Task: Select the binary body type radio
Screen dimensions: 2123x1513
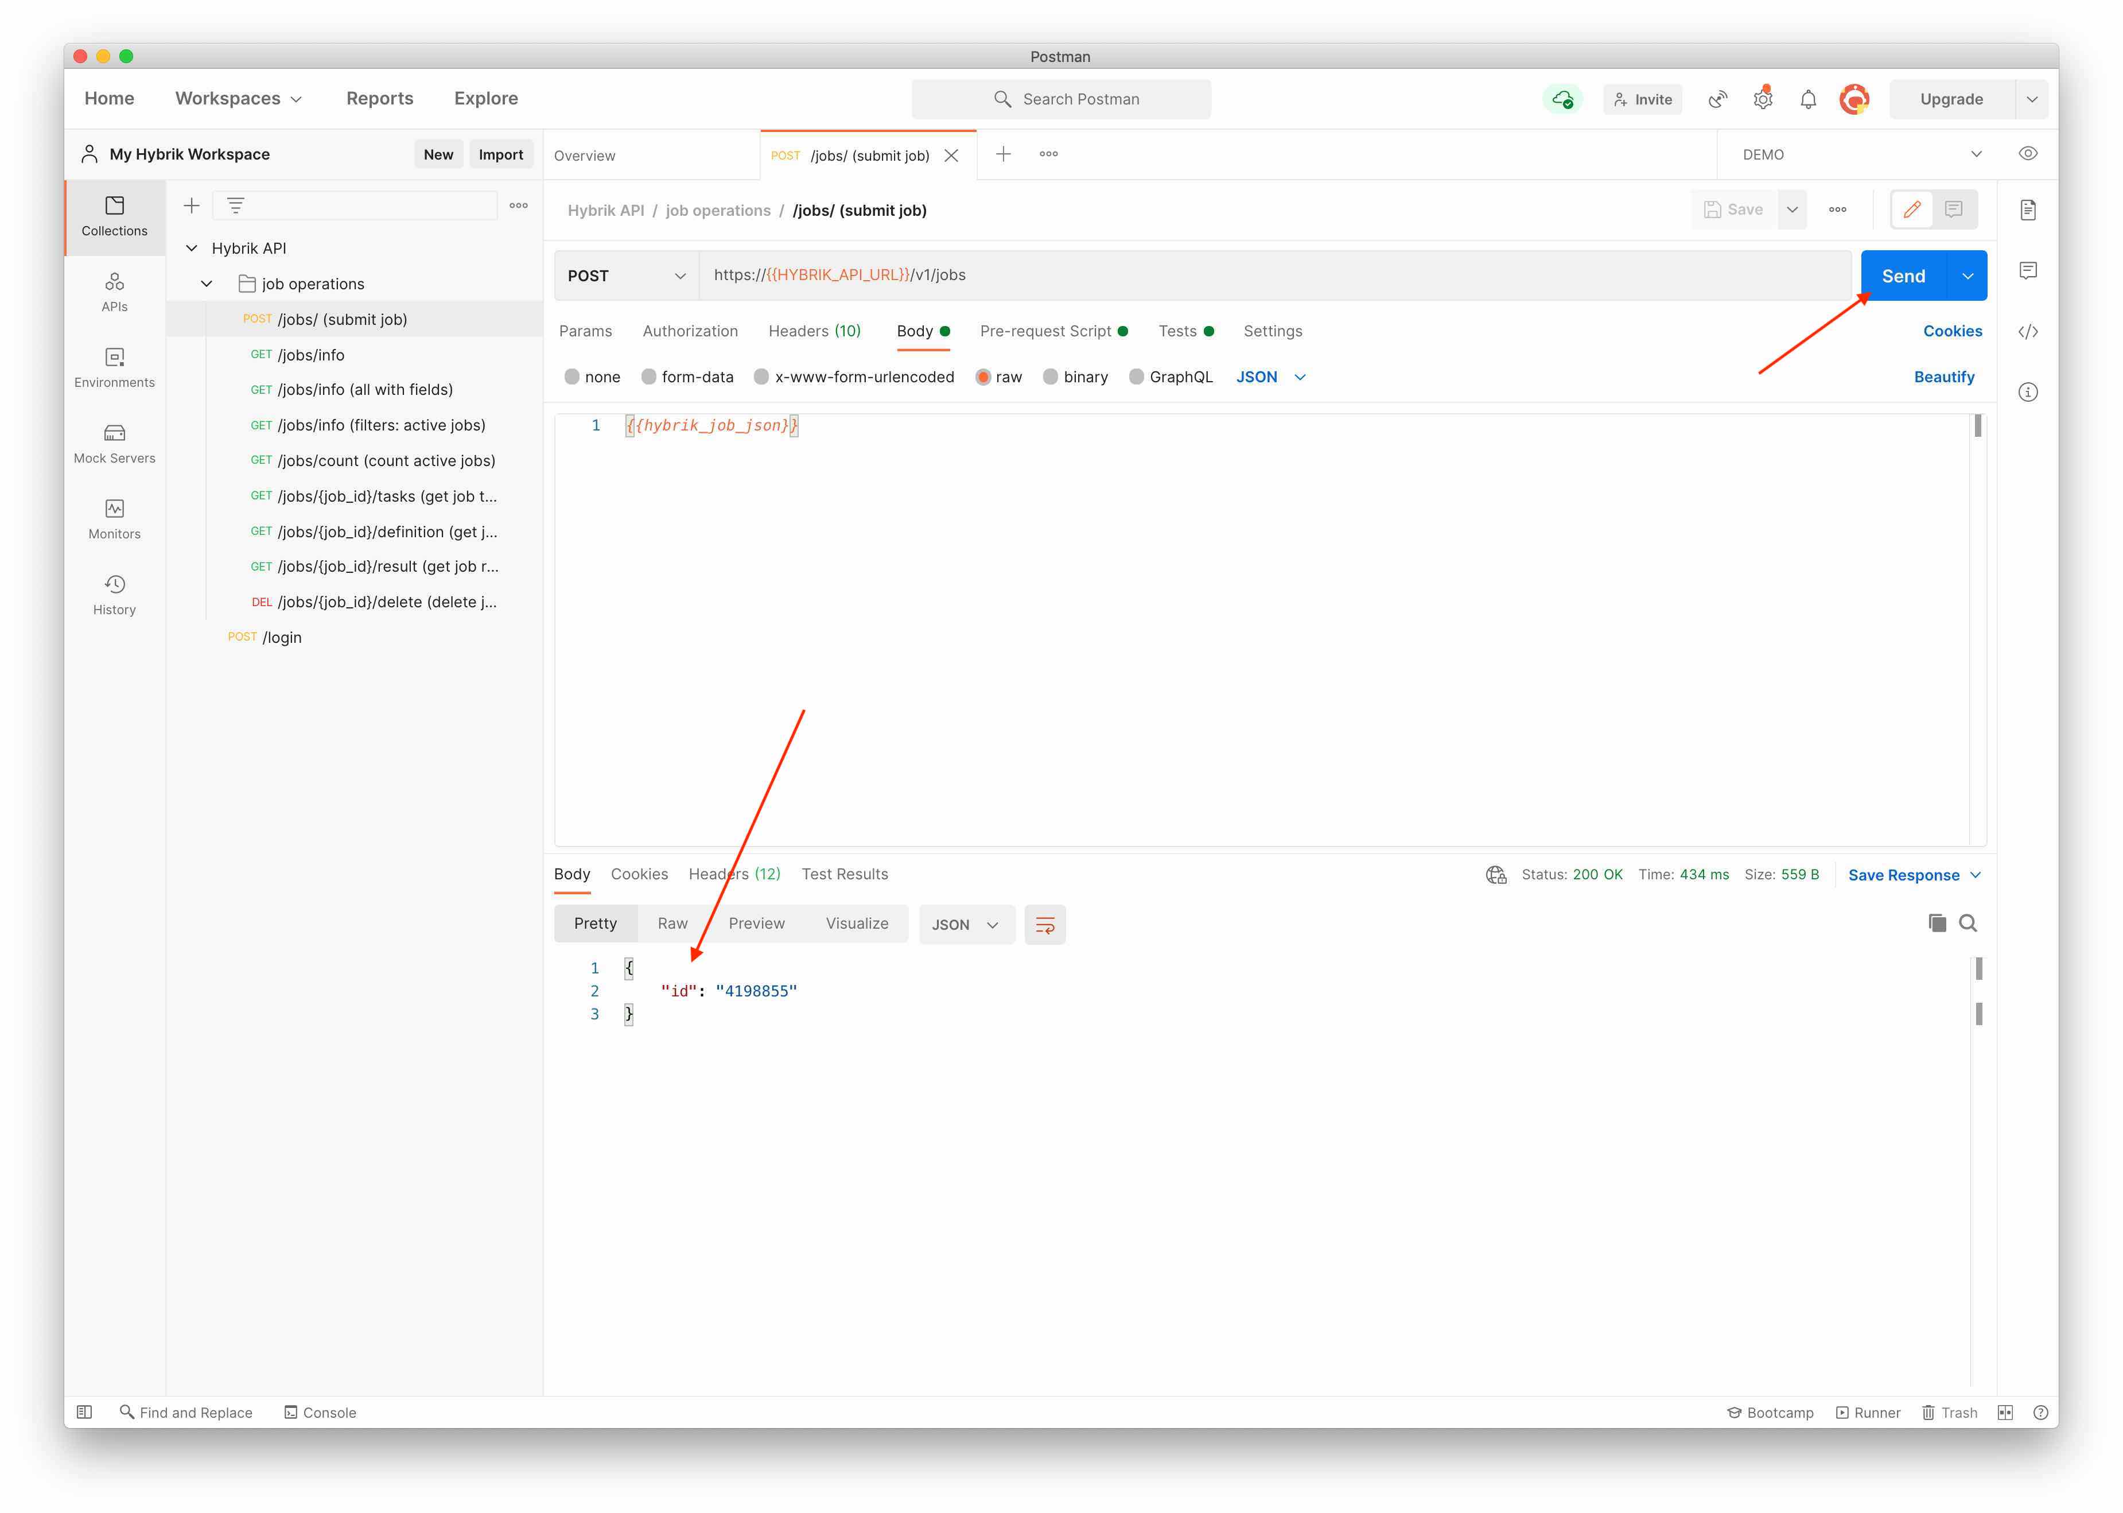Action: coord(1051,377)
